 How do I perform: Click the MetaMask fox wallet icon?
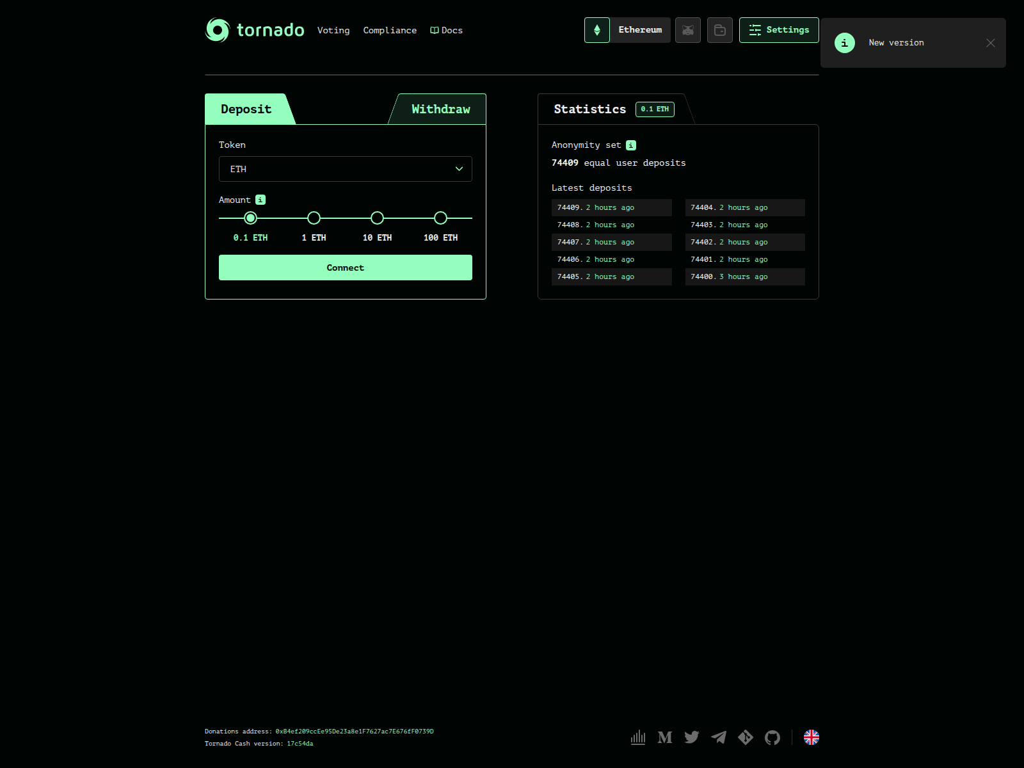coord(688,30)
